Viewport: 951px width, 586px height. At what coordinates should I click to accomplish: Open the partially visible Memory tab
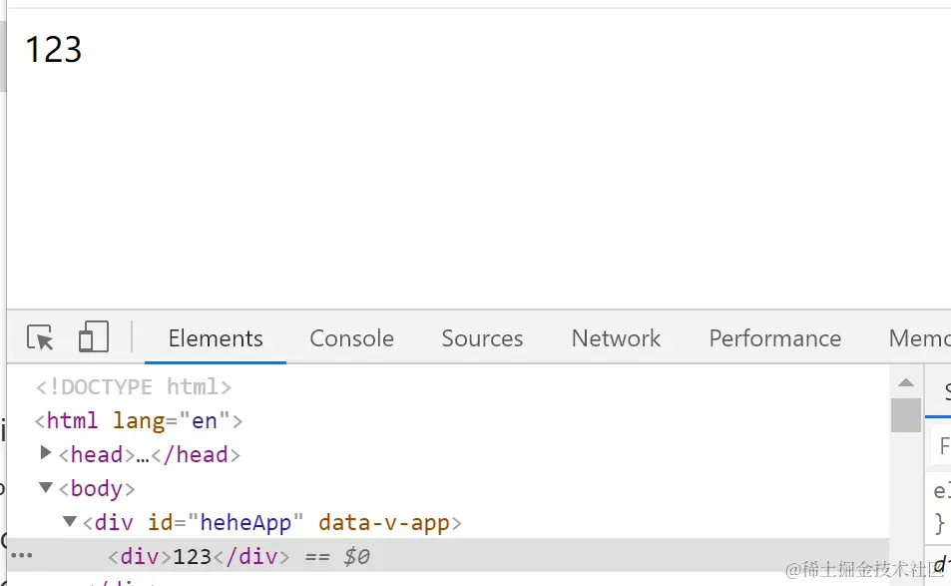click(919, 338)
